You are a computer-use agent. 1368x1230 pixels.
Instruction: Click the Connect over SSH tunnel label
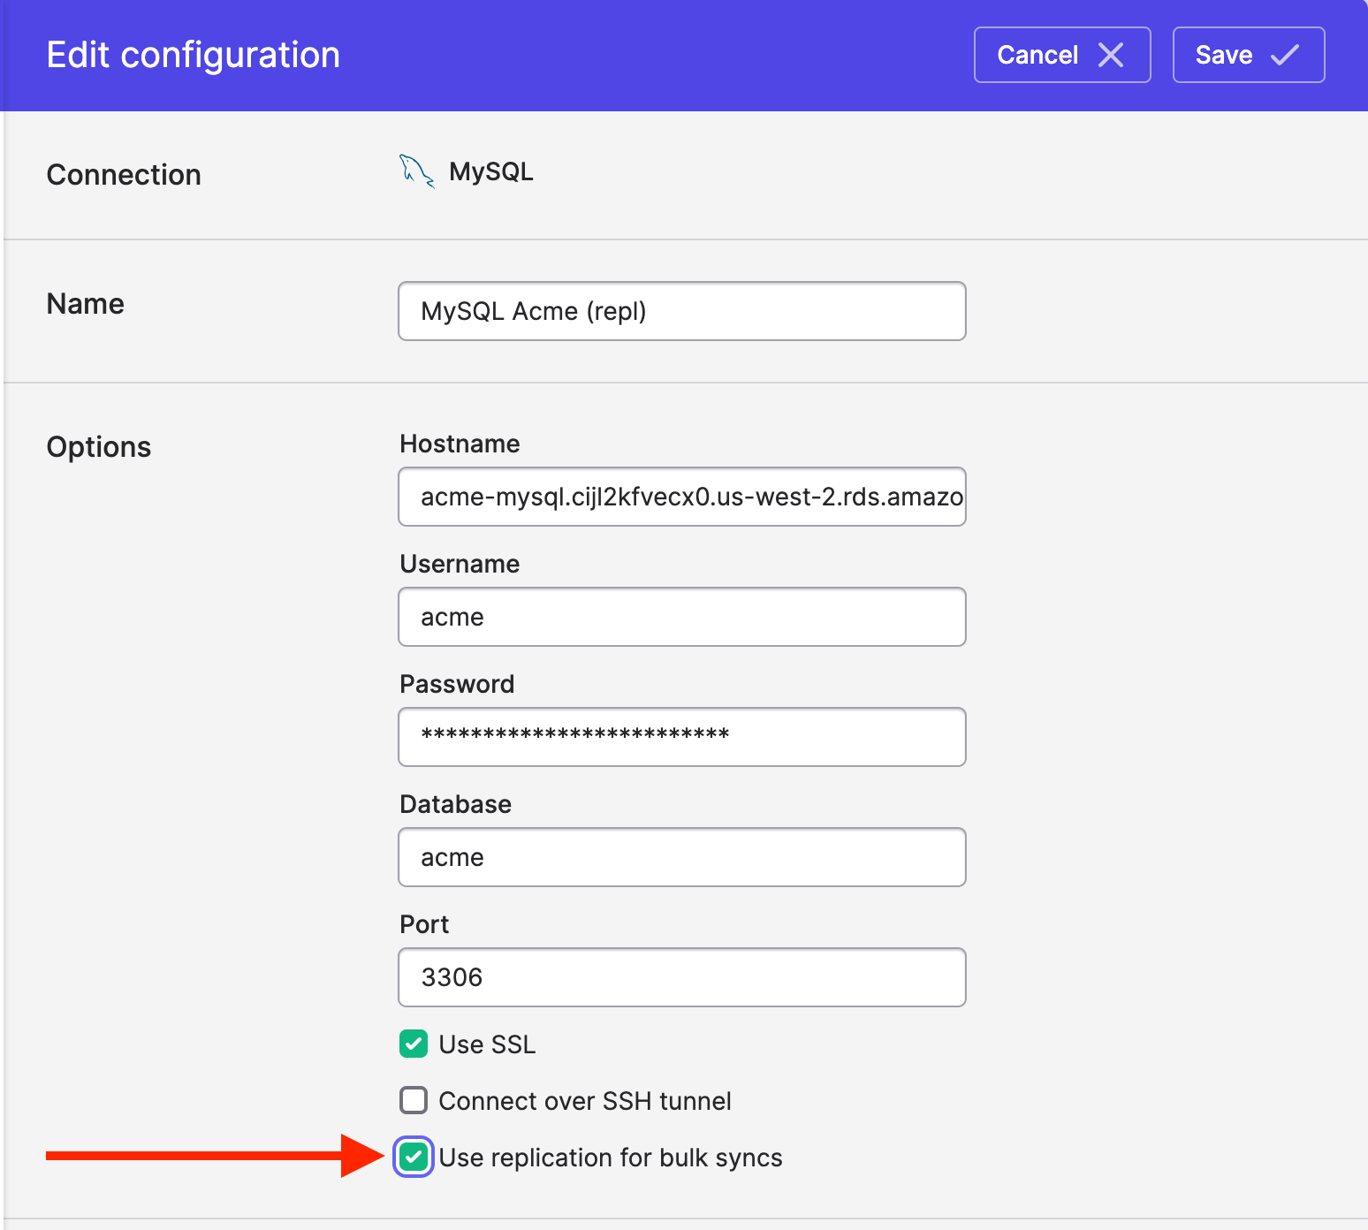pyautogui.click(x=585, y=1101)
